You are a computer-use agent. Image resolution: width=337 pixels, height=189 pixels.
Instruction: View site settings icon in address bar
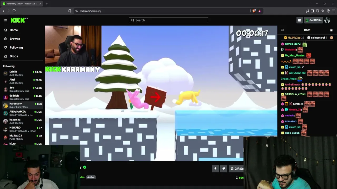[x=76, y=11]
